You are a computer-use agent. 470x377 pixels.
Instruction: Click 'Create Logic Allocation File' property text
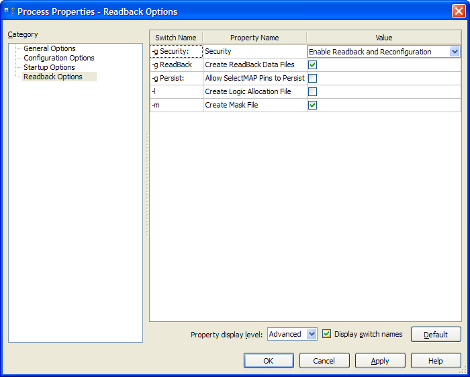point(248,92)
